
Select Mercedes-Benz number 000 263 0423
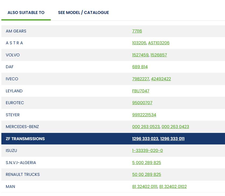[175, 127]
